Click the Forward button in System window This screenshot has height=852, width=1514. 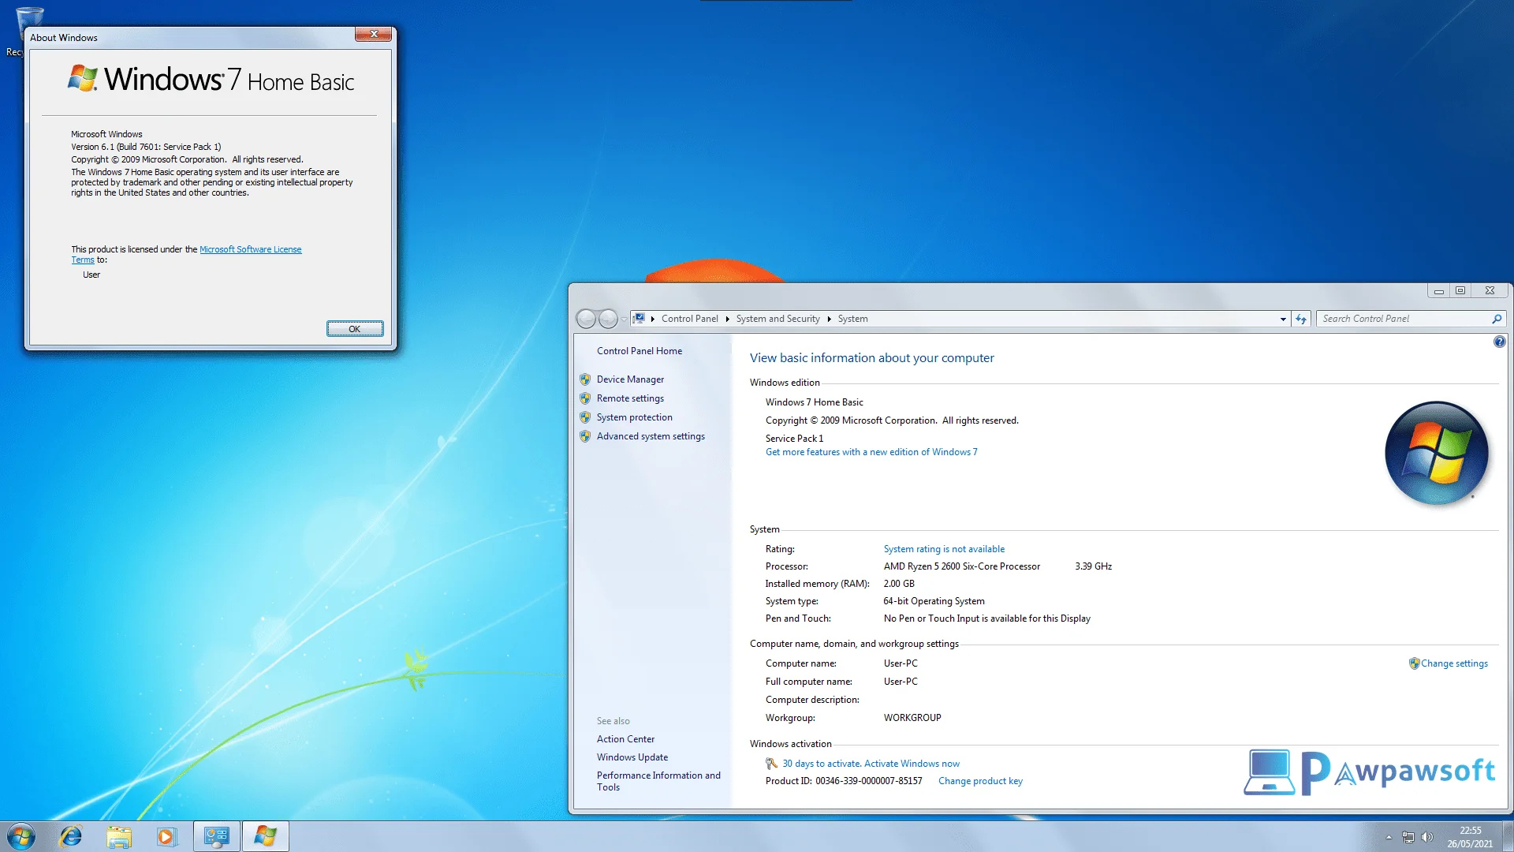pyautogui.click(x=608, y=319)
